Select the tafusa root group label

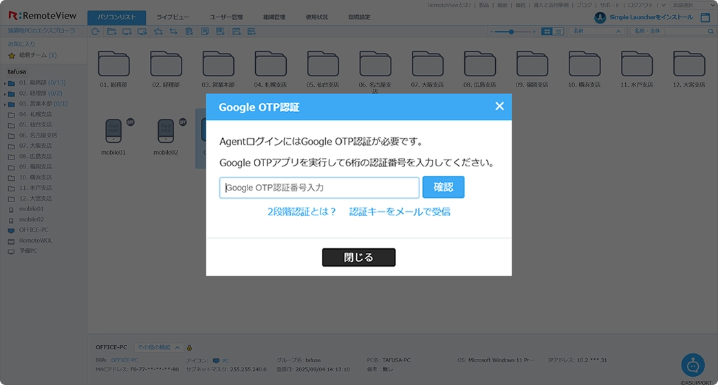[x=17, y=72]
